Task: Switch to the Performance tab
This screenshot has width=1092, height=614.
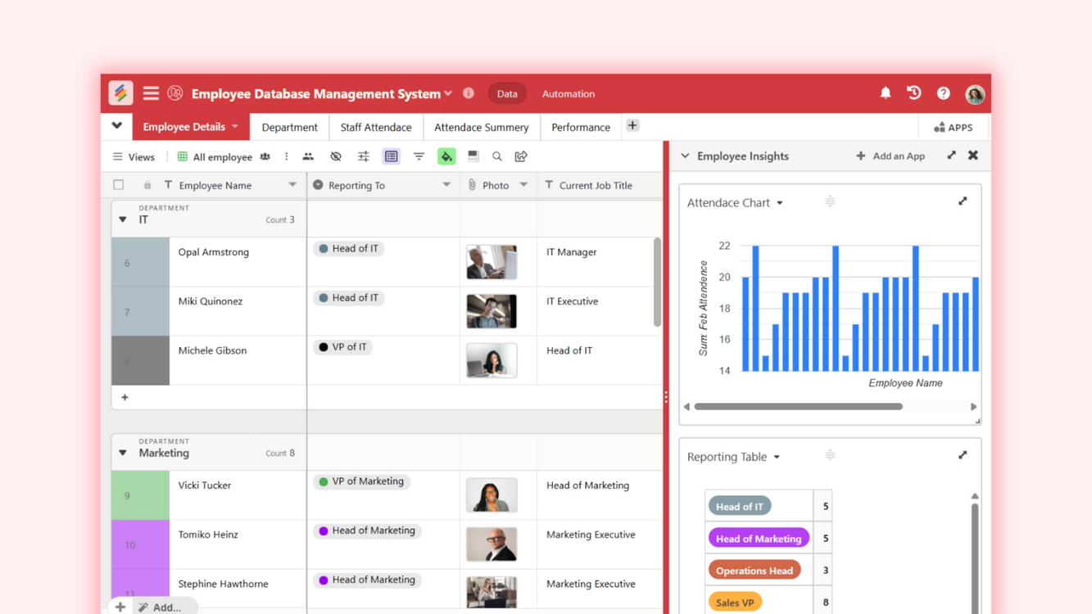Action: 580,127
